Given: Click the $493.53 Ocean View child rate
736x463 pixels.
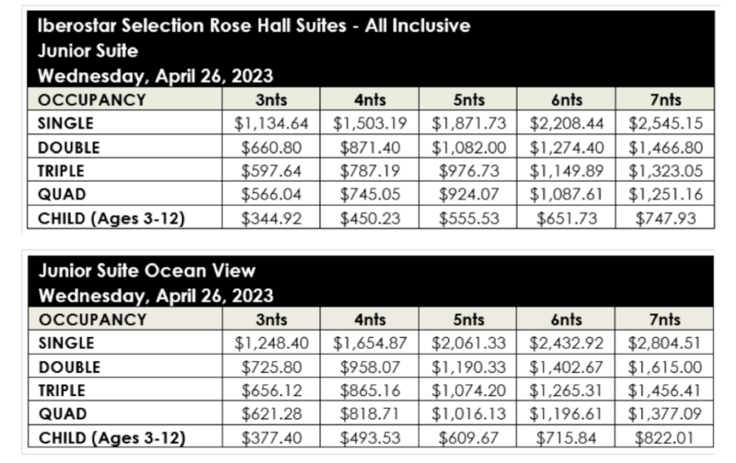Looking at the screenshot, I should click(368, 438).
